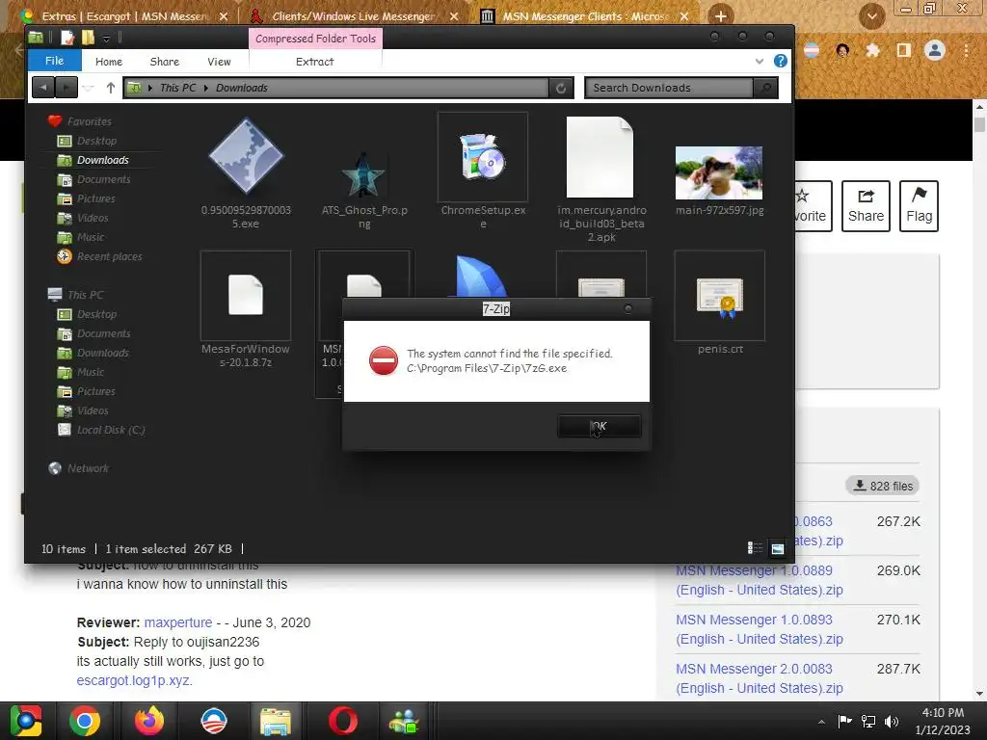Open Chrome profile avatar icon

tap(935, 50)
